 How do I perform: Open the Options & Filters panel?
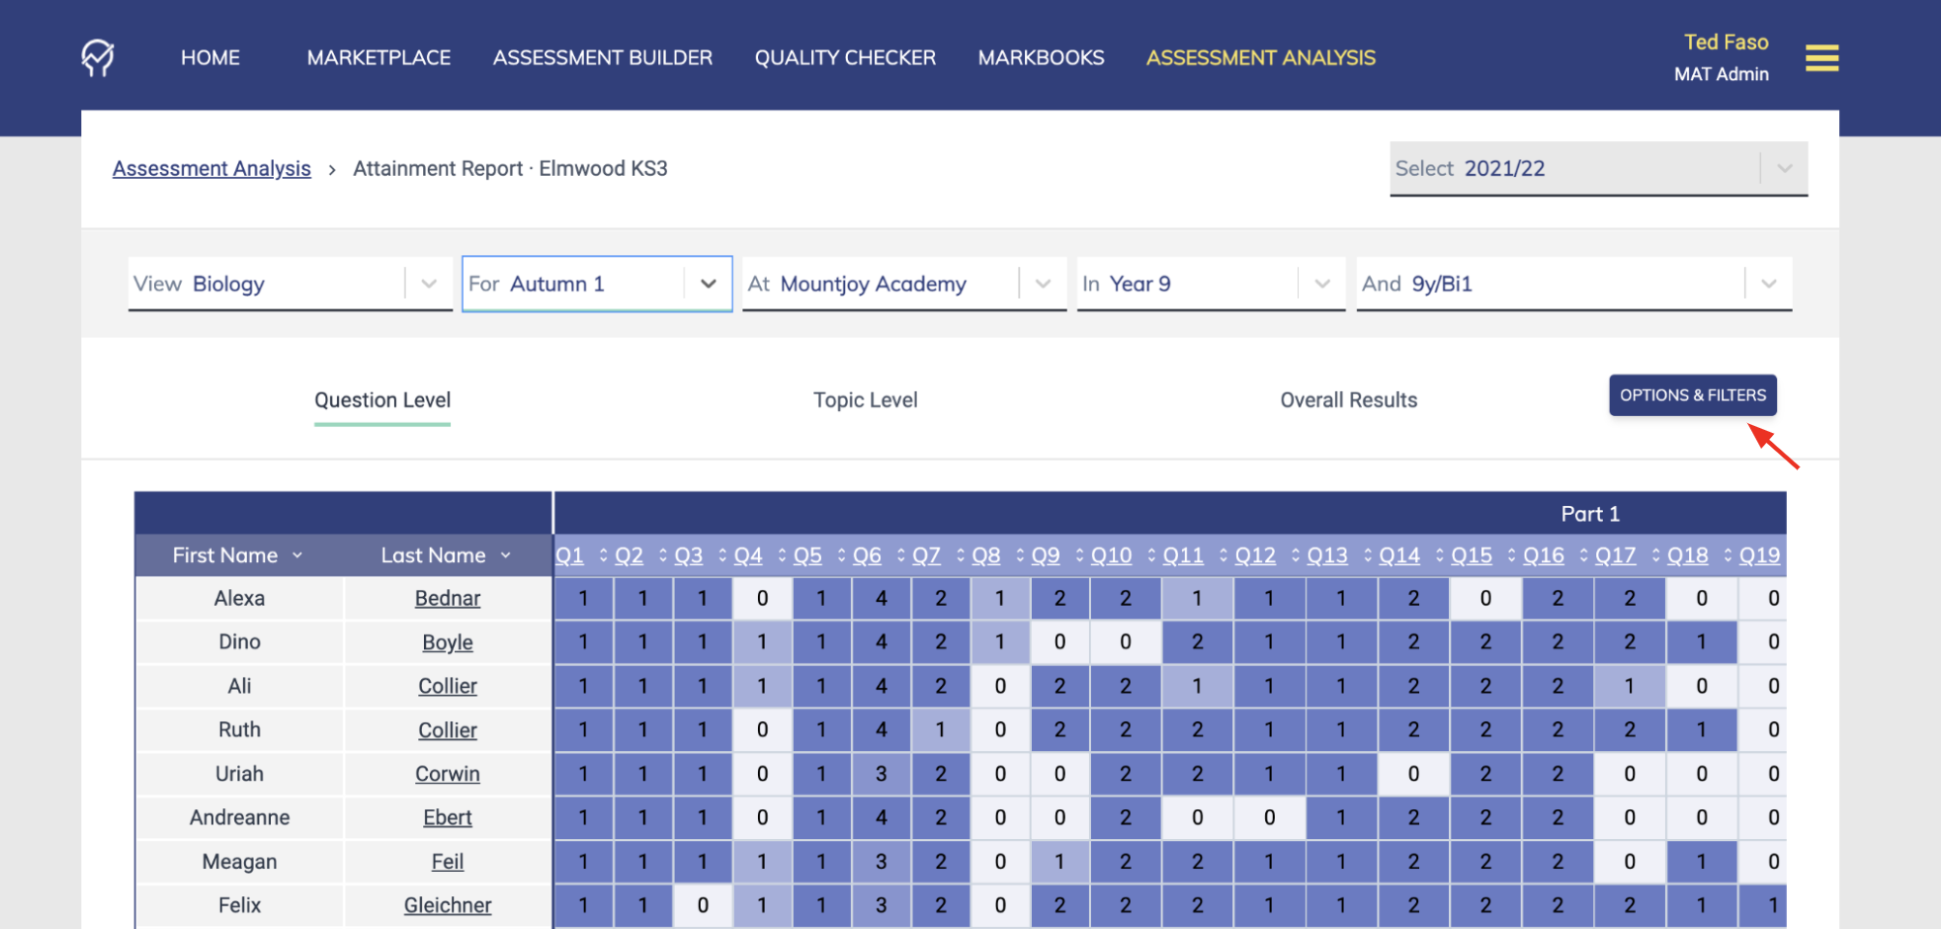click(1692, 394)
